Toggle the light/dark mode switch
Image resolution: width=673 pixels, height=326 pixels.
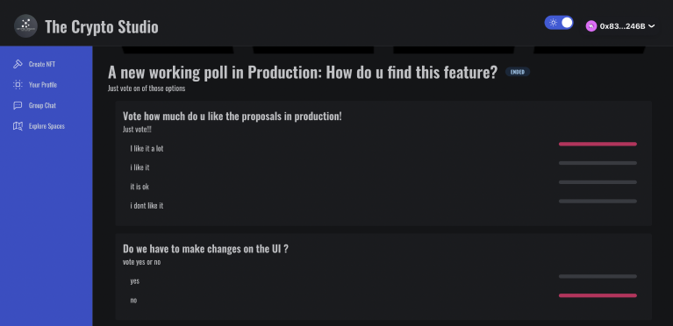(559, 23)
